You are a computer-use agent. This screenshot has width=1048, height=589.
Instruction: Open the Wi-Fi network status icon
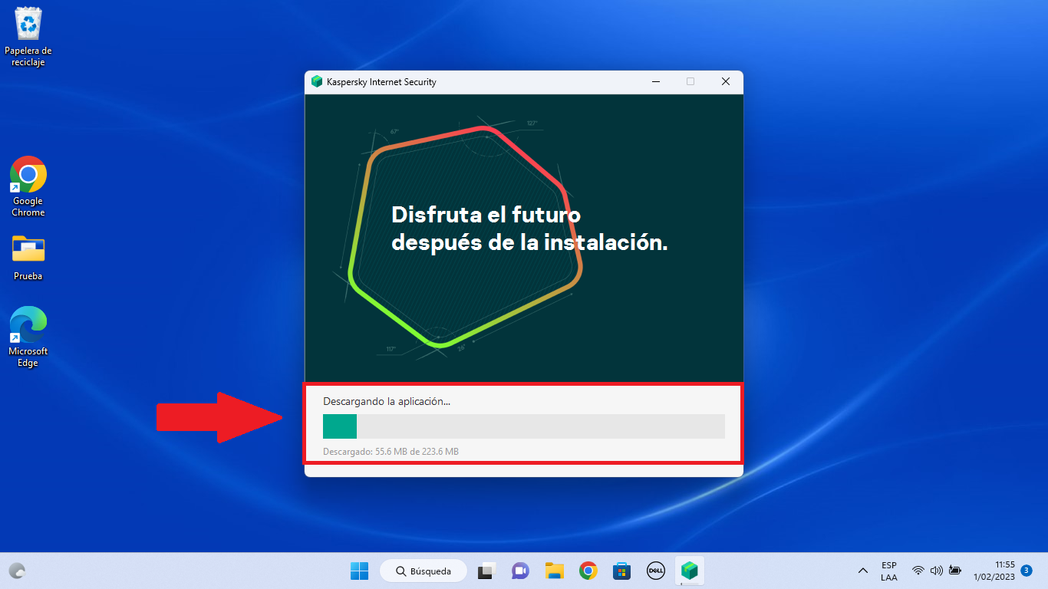(918, 571)
